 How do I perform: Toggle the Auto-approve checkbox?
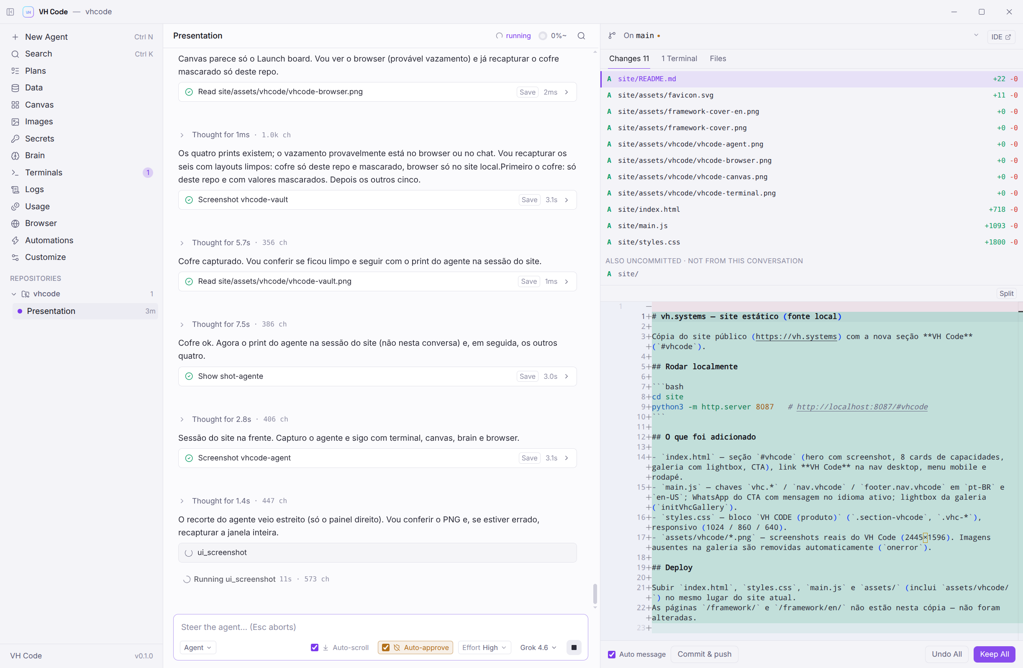point(385,647)
